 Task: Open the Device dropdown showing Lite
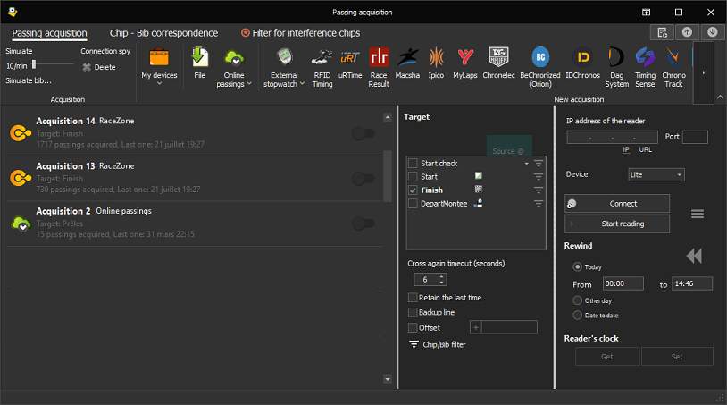[656, 174]
